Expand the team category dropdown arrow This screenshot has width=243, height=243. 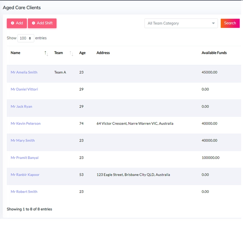pyautogui.click(x=214, y=23)
